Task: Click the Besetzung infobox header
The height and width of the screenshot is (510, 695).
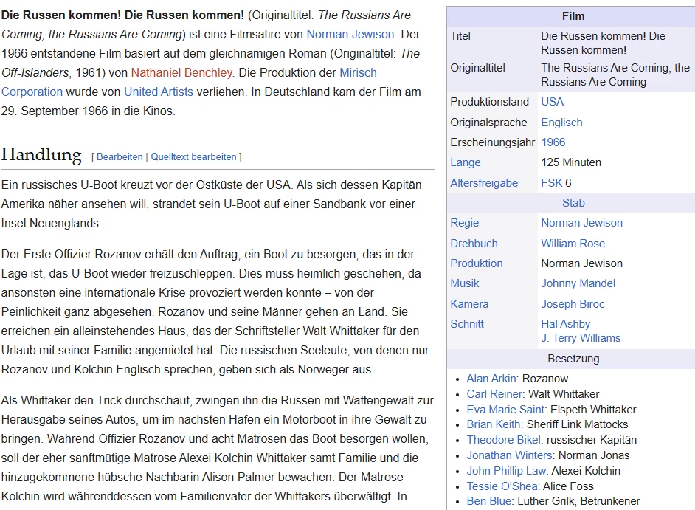Action: point(573,359)
